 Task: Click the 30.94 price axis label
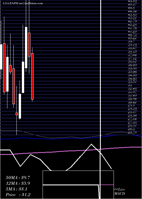tap(132, 99)
